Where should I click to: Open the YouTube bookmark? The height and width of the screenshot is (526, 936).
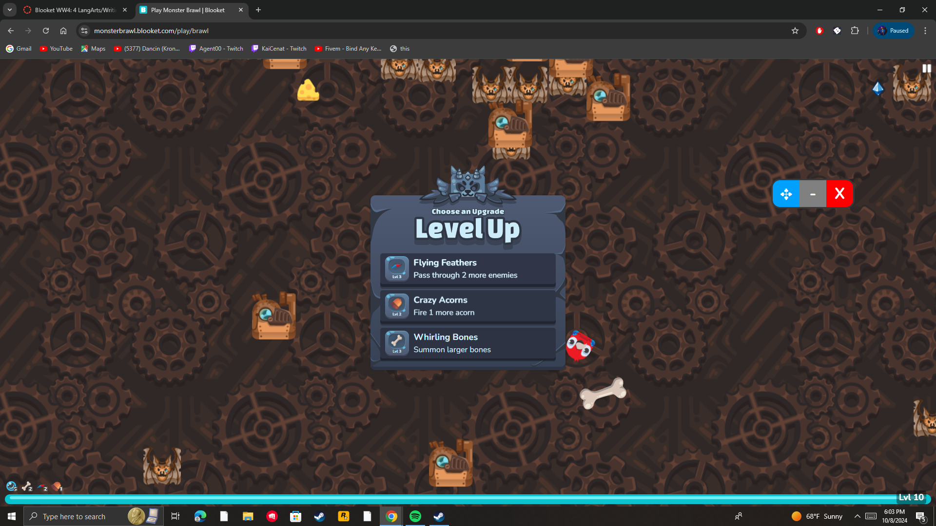[x=56, y=49]
